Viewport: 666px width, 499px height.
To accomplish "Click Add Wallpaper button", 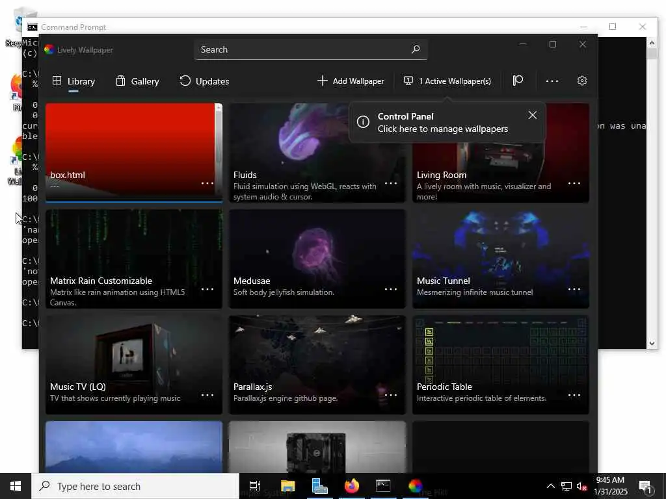I will click(351, 81).
